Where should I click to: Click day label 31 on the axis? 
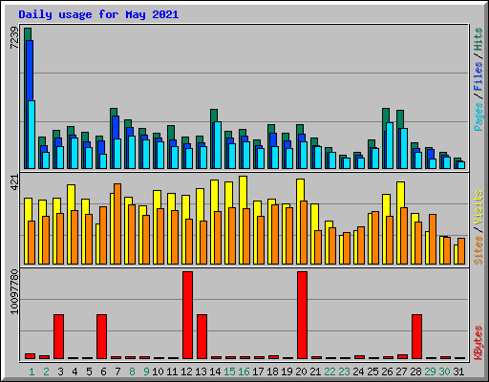pyautogui.click(x=458, y=371)
